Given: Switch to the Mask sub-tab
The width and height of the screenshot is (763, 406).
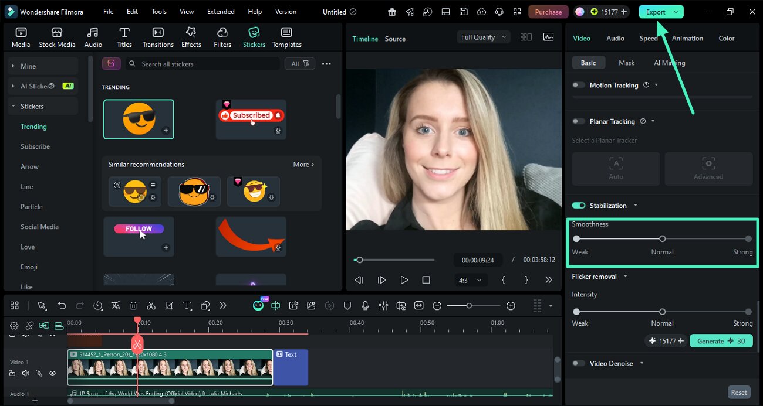Looking at the screenshot, I should point(627,63).
